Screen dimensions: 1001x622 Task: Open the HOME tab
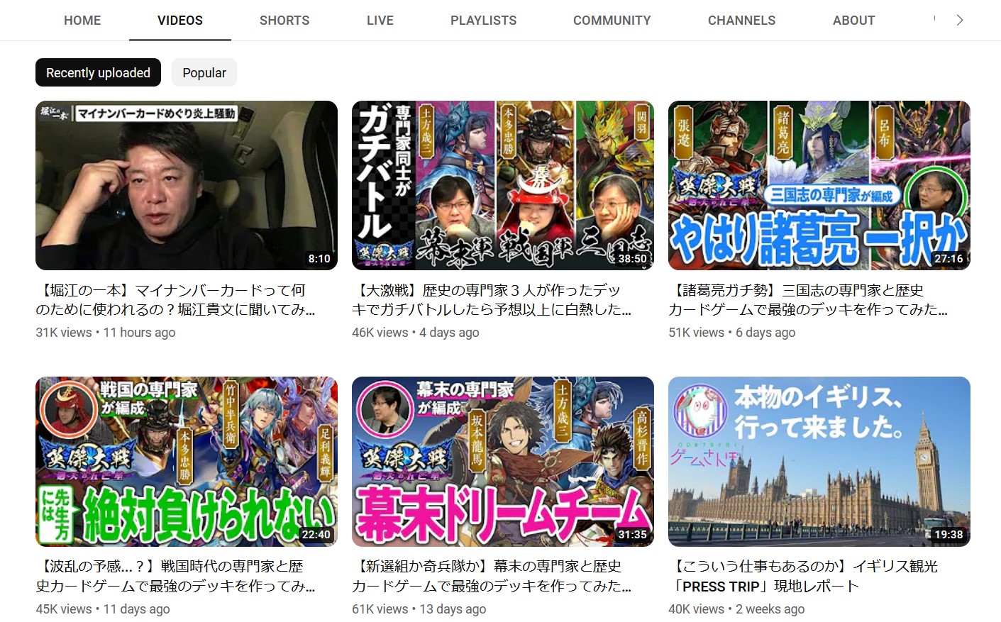(x=82, y=21)
